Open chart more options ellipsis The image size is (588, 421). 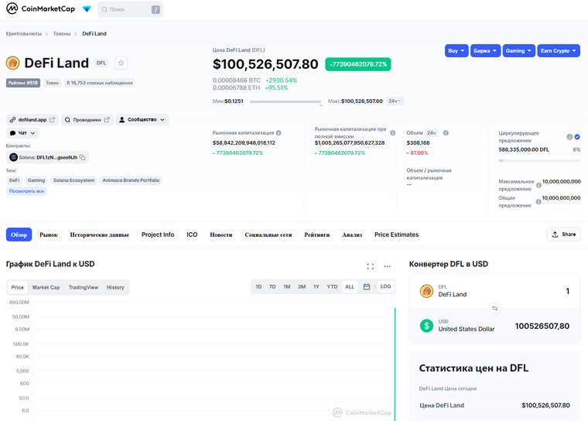point(388,266)
